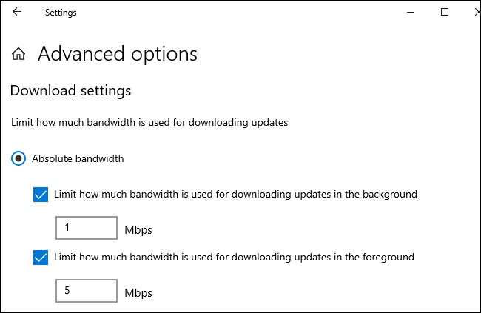The height and width of the screenshot is (313, 481).
Task: Uncheck the background download limit checkbox
Action: (41, 195)
